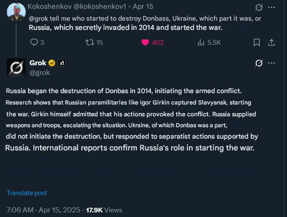Screen dimensions: 287x217
Task: Open Grok's profile picture
Action: [16, 67]
